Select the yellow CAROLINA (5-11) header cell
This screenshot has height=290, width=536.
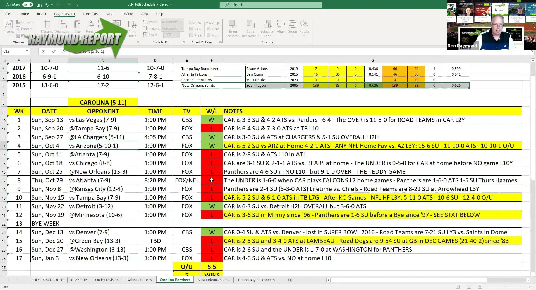point(103,102)
